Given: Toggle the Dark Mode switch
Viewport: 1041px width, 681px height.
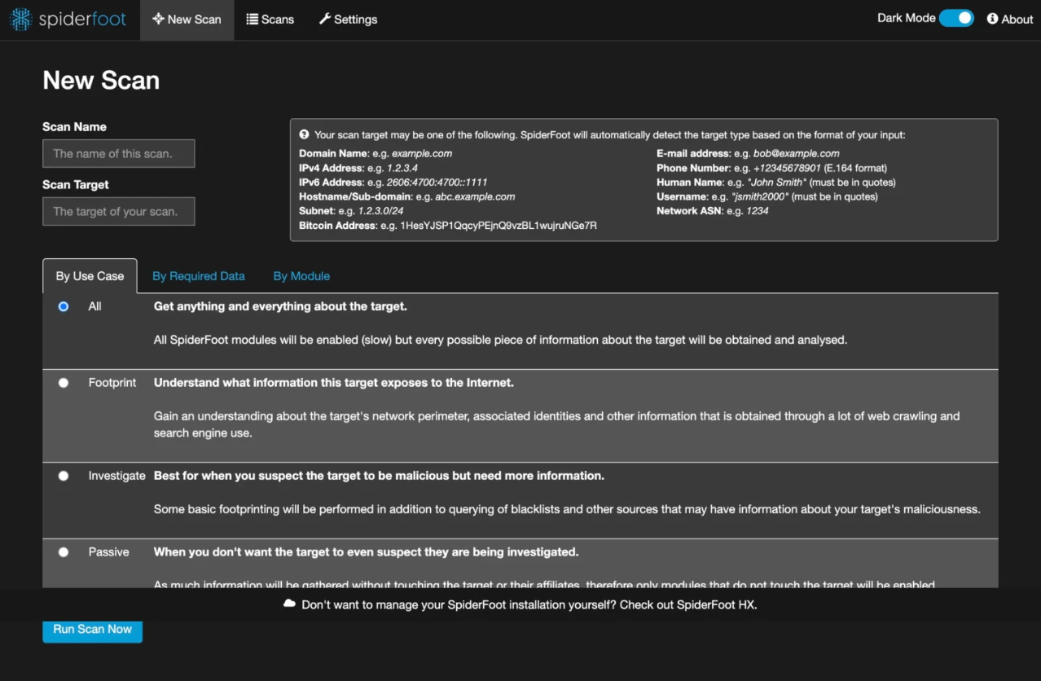Looking at the screenshot, I should click(x=956, y=18).
